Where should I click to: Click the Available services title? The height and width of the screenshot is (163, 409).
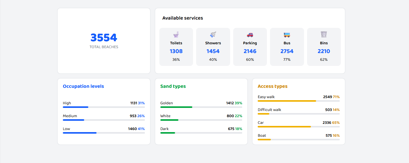point(182,18)
